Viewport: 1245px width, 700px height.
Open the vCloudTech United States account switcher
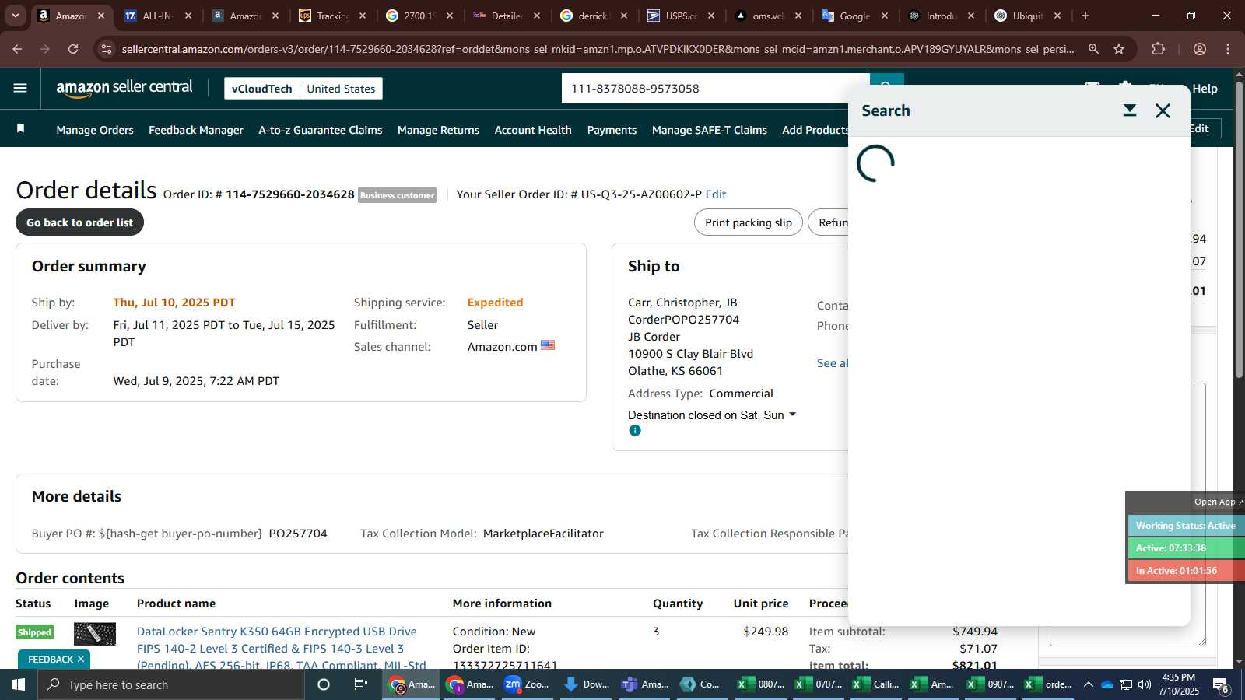pyautogui.click(x=303, y=89)
